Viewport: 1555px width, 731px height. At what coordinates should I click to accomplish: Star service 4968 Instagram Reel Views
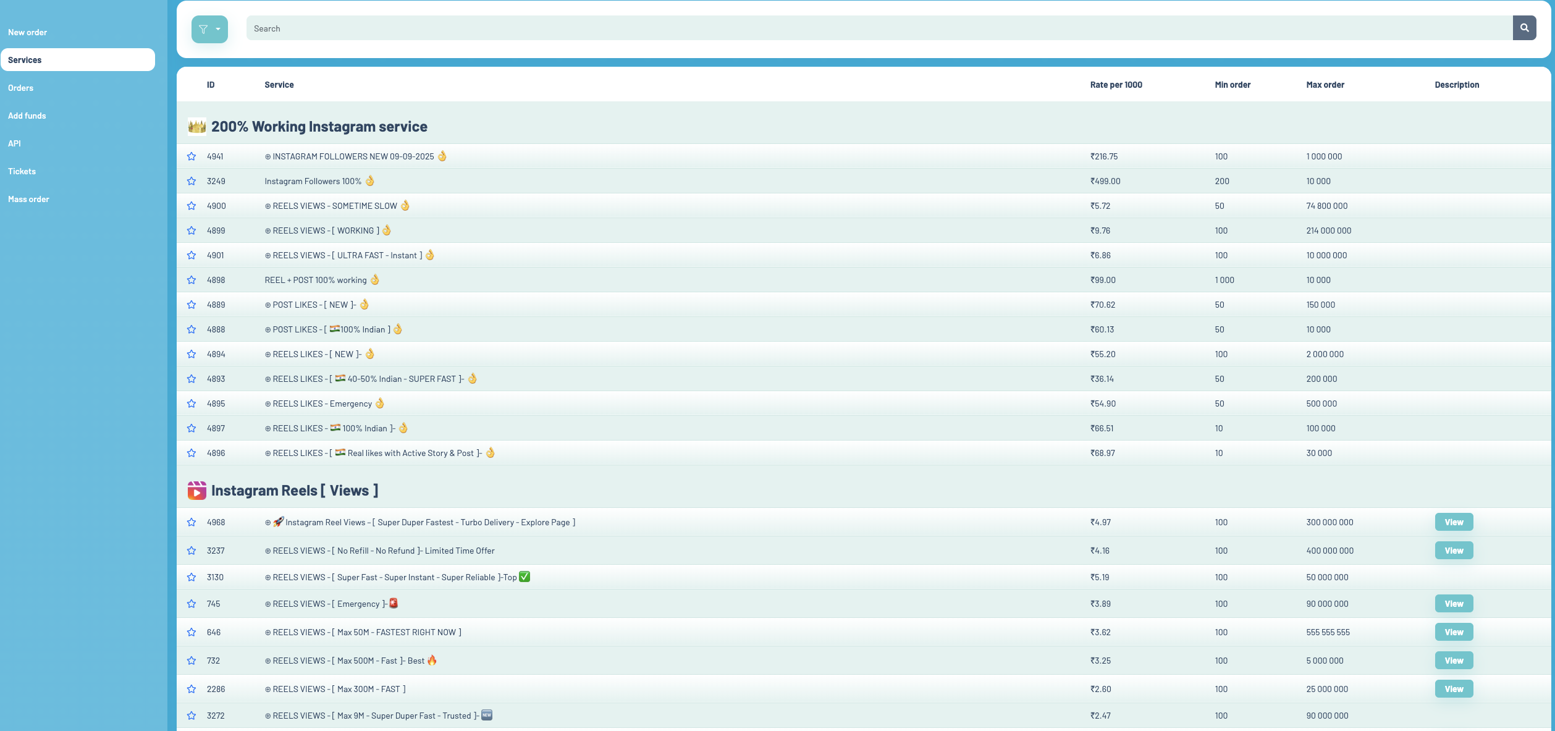point(192,522)
